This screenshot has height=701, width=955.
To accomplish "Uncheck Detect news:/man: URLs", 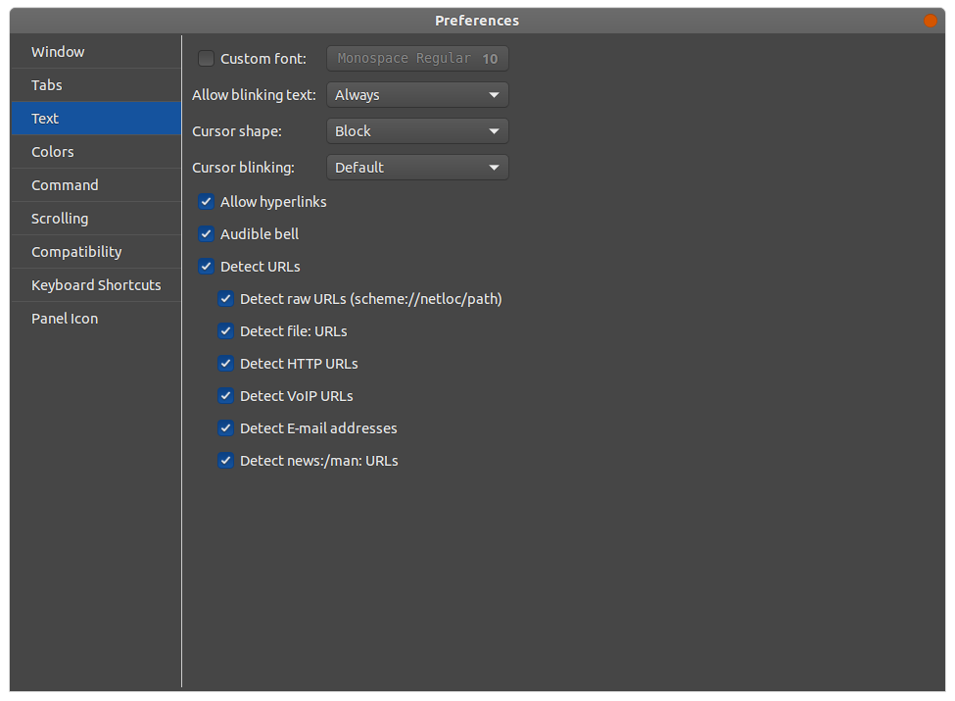I will click(x=225, y=460).
